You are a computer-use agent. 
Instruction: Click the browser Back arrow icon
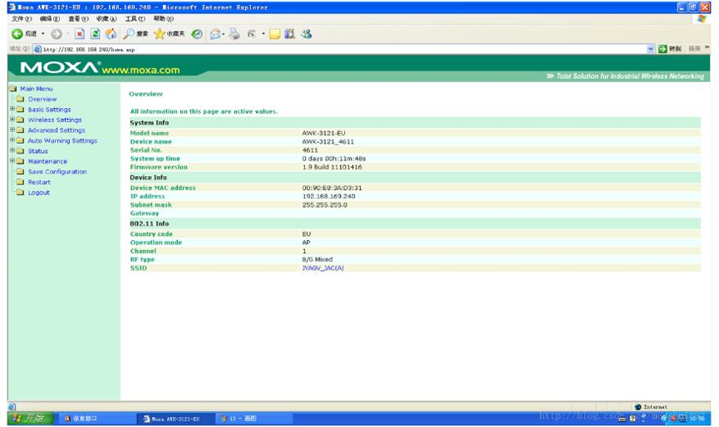tap(17, 34)
